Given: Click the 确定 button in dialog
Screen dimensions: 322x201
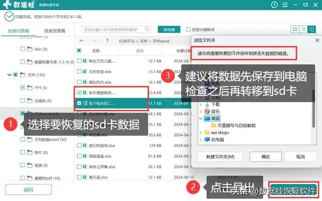Looking at the screenshot, I should pos(265,157).
